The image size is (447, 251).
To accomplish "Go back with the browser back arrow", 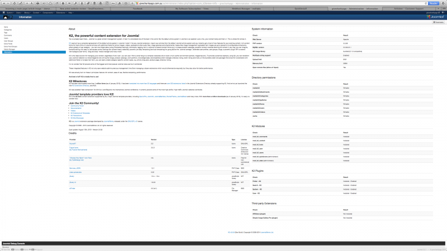I will [3, 3].
